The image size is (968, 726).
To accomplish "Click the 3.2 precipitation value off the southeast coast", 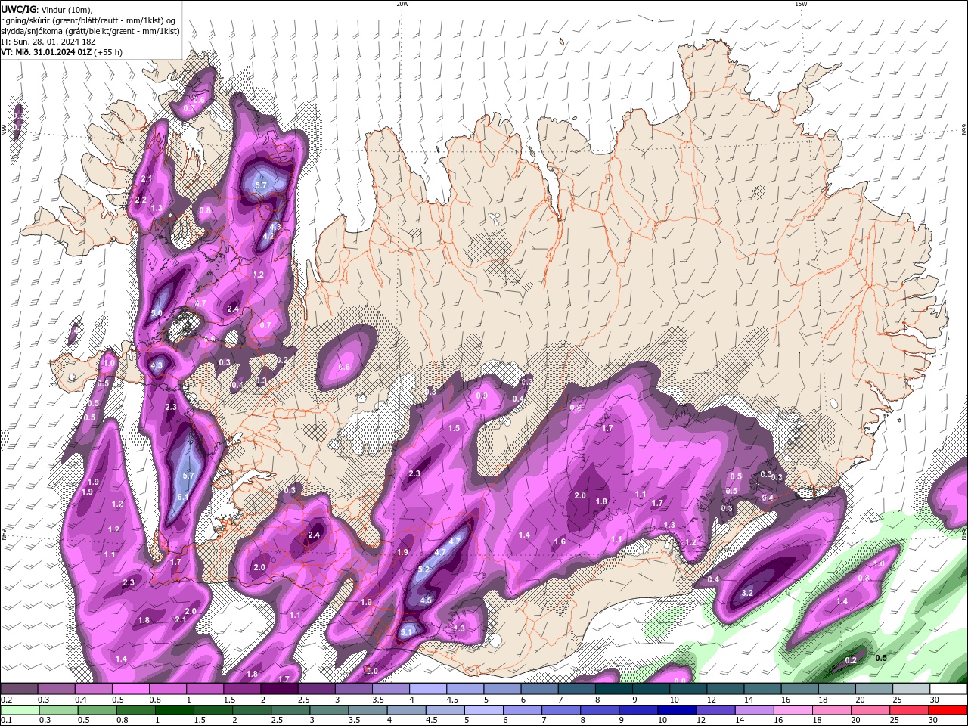I will [x=747, y=593].
